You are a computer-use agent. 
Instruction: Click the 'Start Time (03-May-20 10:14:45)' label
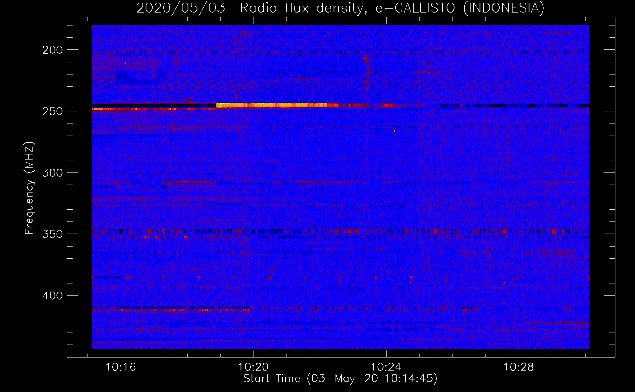tap(340, 379)
